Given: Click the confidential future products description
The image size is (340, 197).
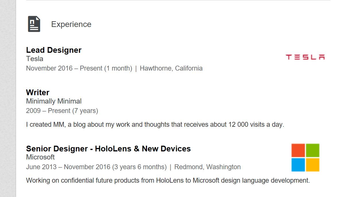Looking at the screenshot, I should pyautogui.click(x=168, y=181).
